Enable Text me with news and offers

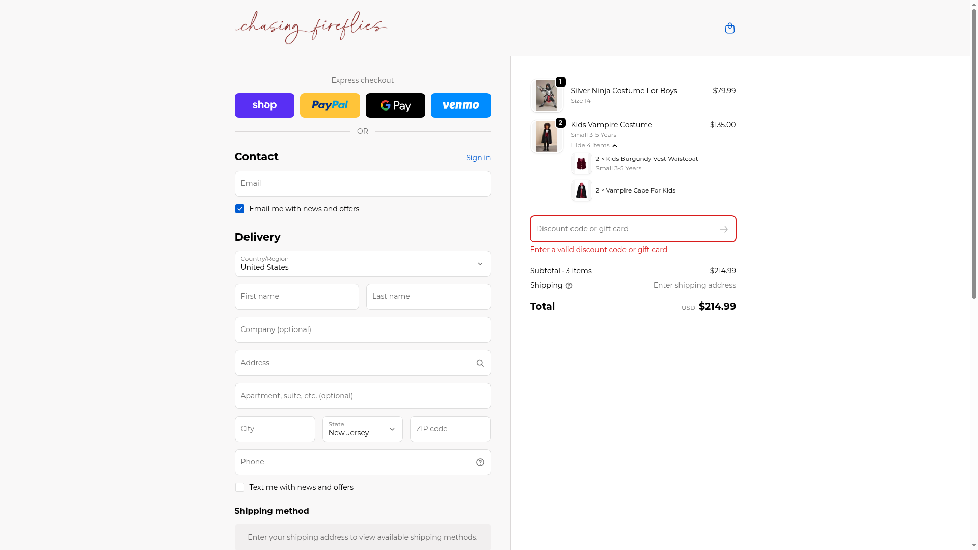click(x=240, y=488)
